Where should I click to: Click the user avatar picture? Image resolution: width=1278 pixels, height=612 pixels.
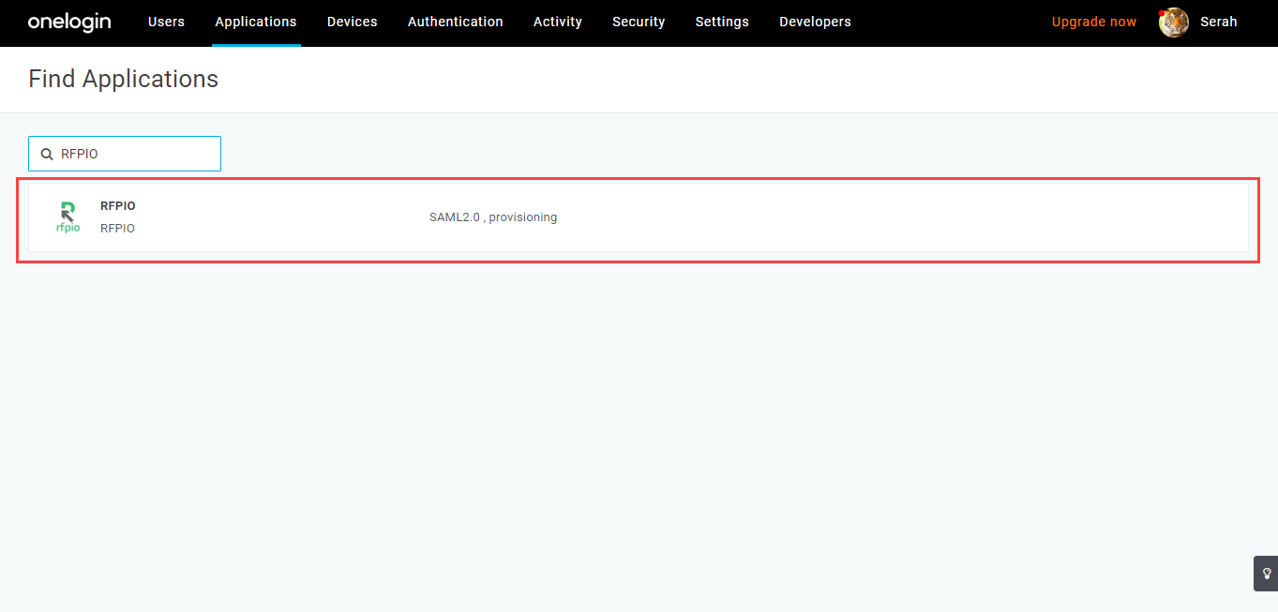pyautogui.click(x=1174, y=22)
